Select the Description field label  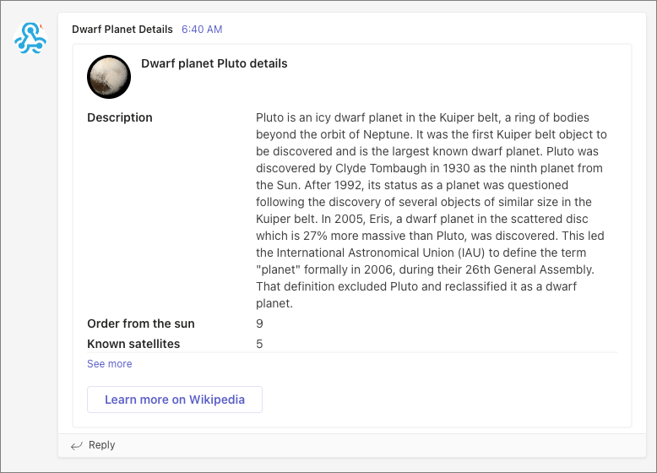tap(120, 117)
